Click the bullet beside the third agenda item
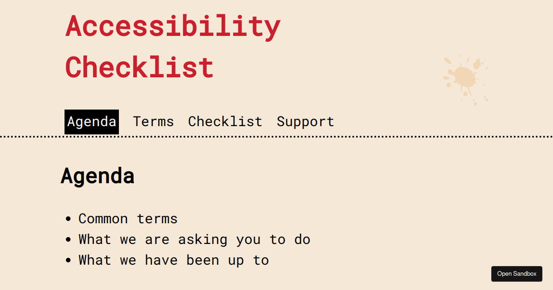The width and height of the screenshot is (553, 290). 68,260
